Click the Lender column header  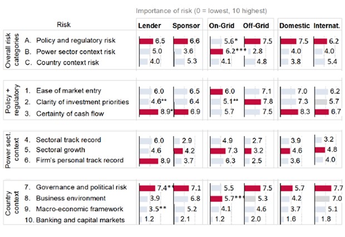[x=150, y=26]
